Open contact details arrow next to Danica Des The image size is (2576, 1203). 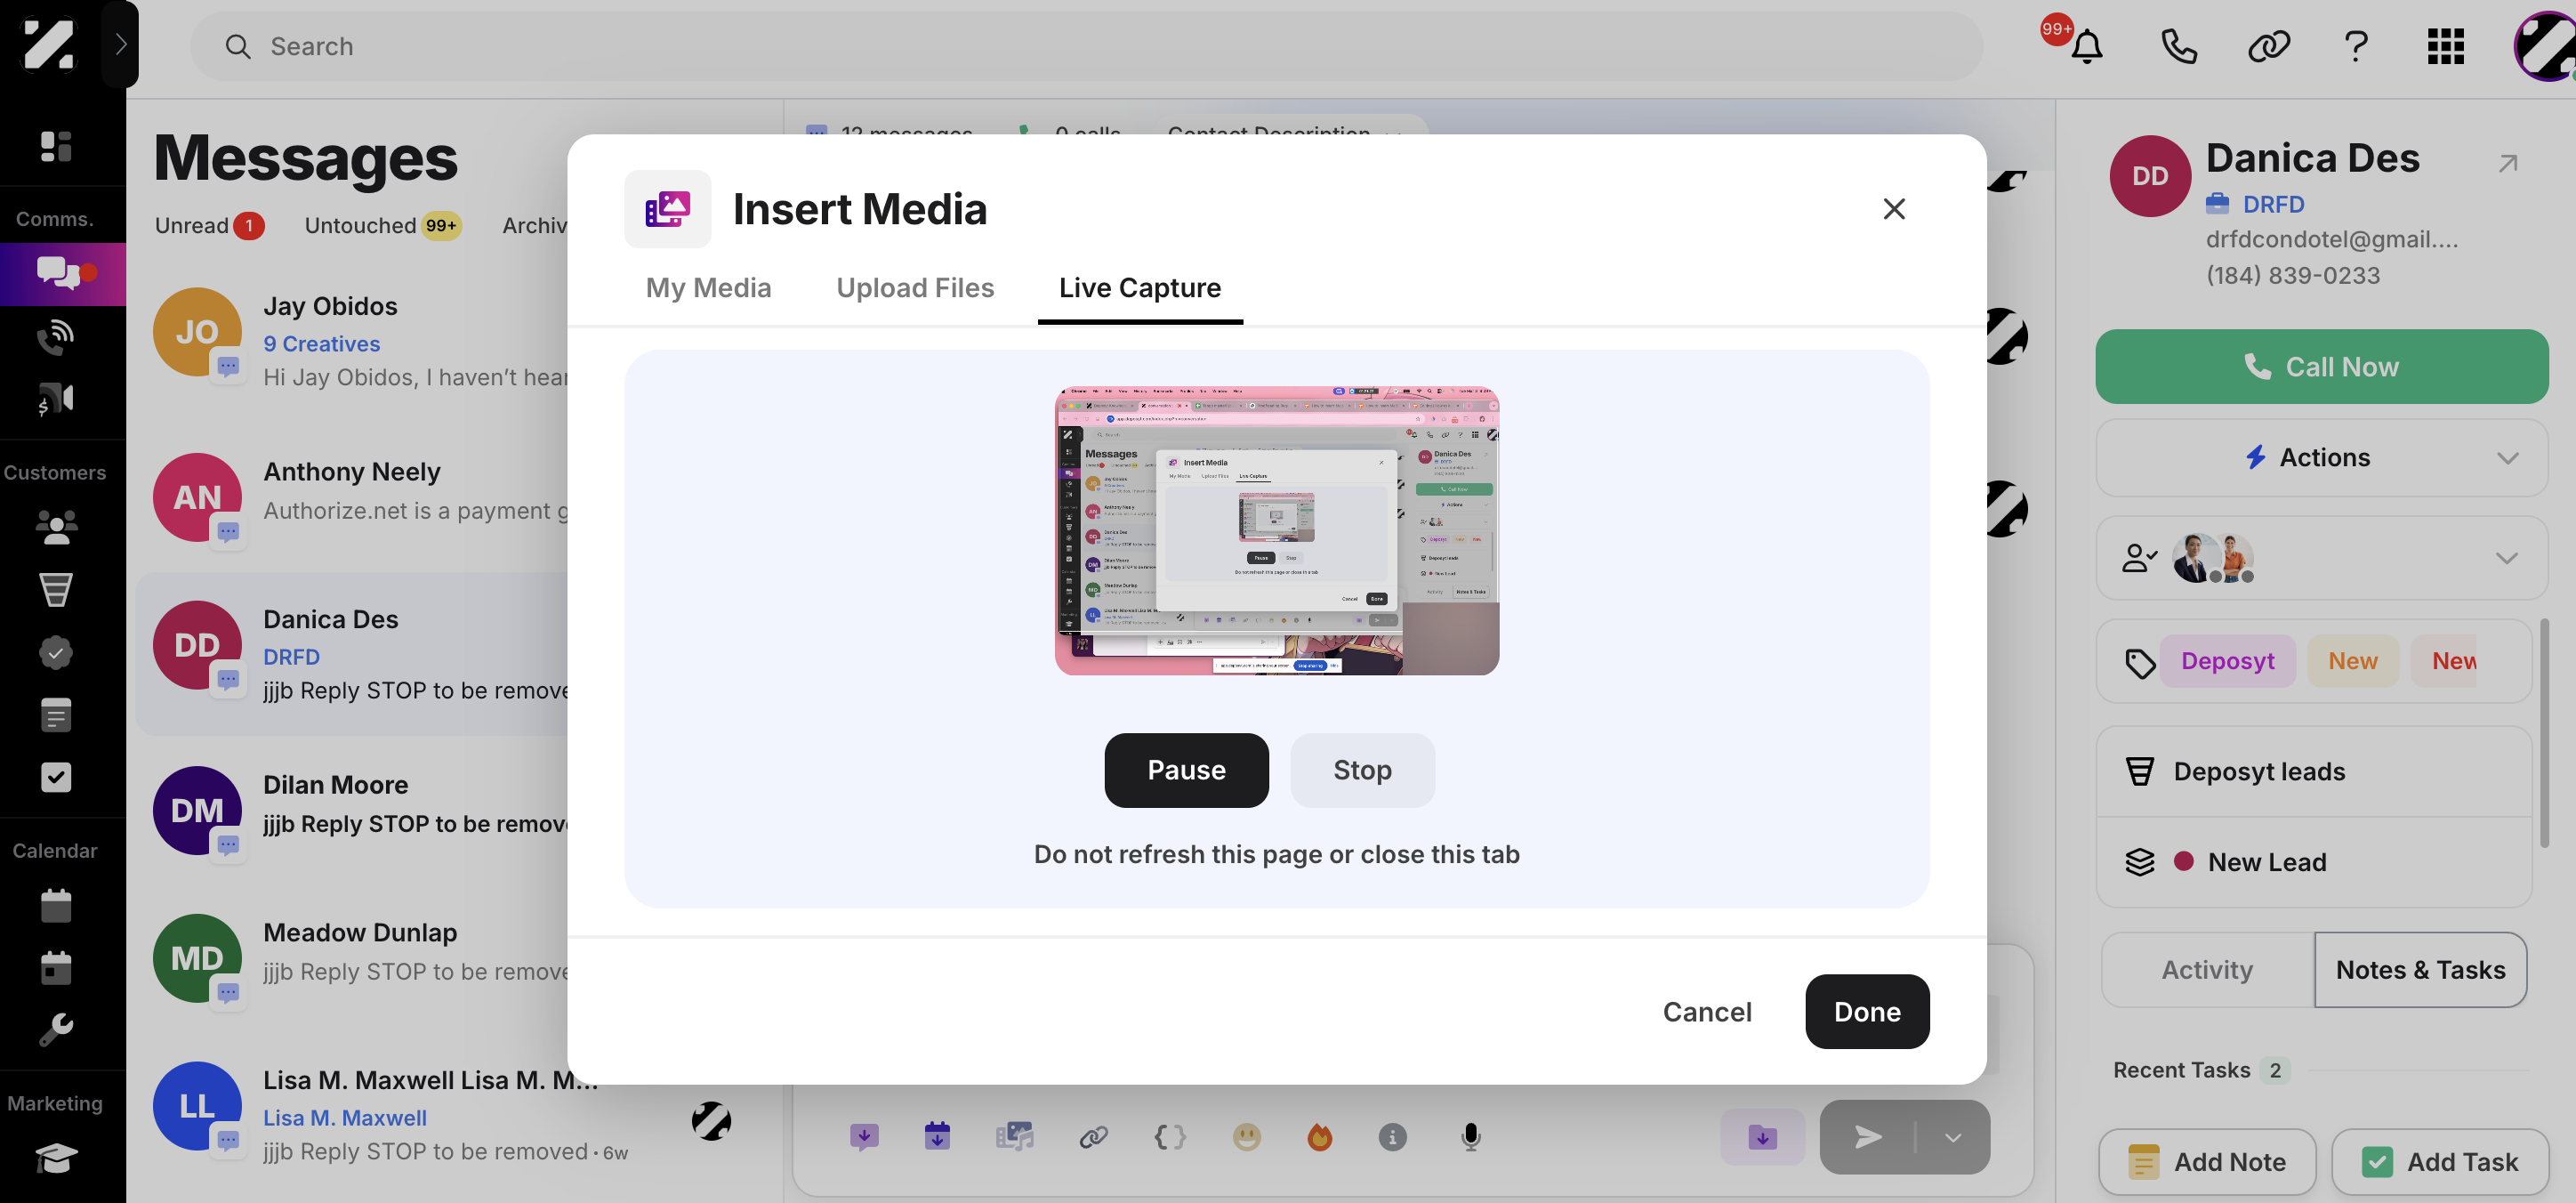[2507, 163]
